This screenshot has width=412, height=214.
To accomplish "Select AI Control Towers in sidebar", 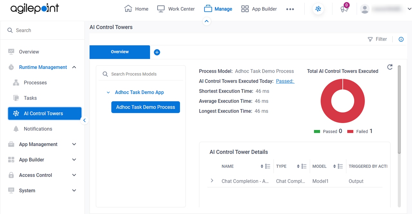I will 45,114.
